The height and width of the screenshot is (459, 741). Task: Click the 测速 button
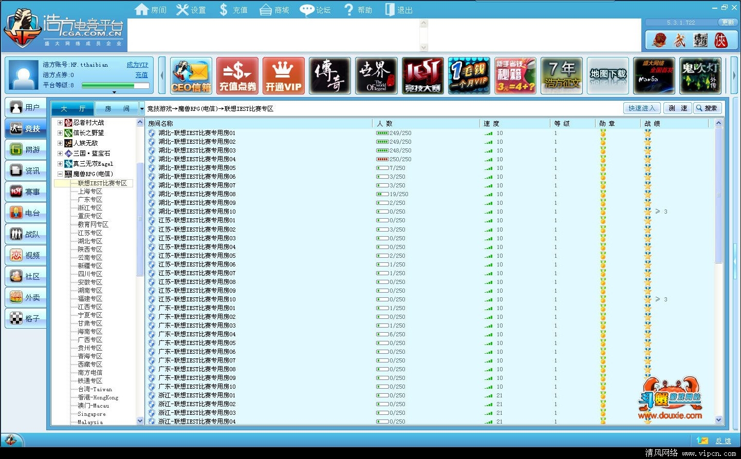678,108
